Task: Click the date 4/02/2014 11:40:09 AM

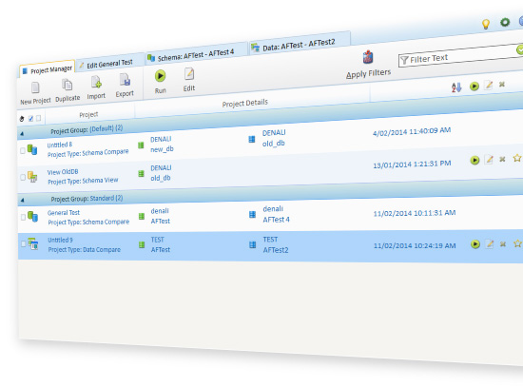Action: [412, 131]
